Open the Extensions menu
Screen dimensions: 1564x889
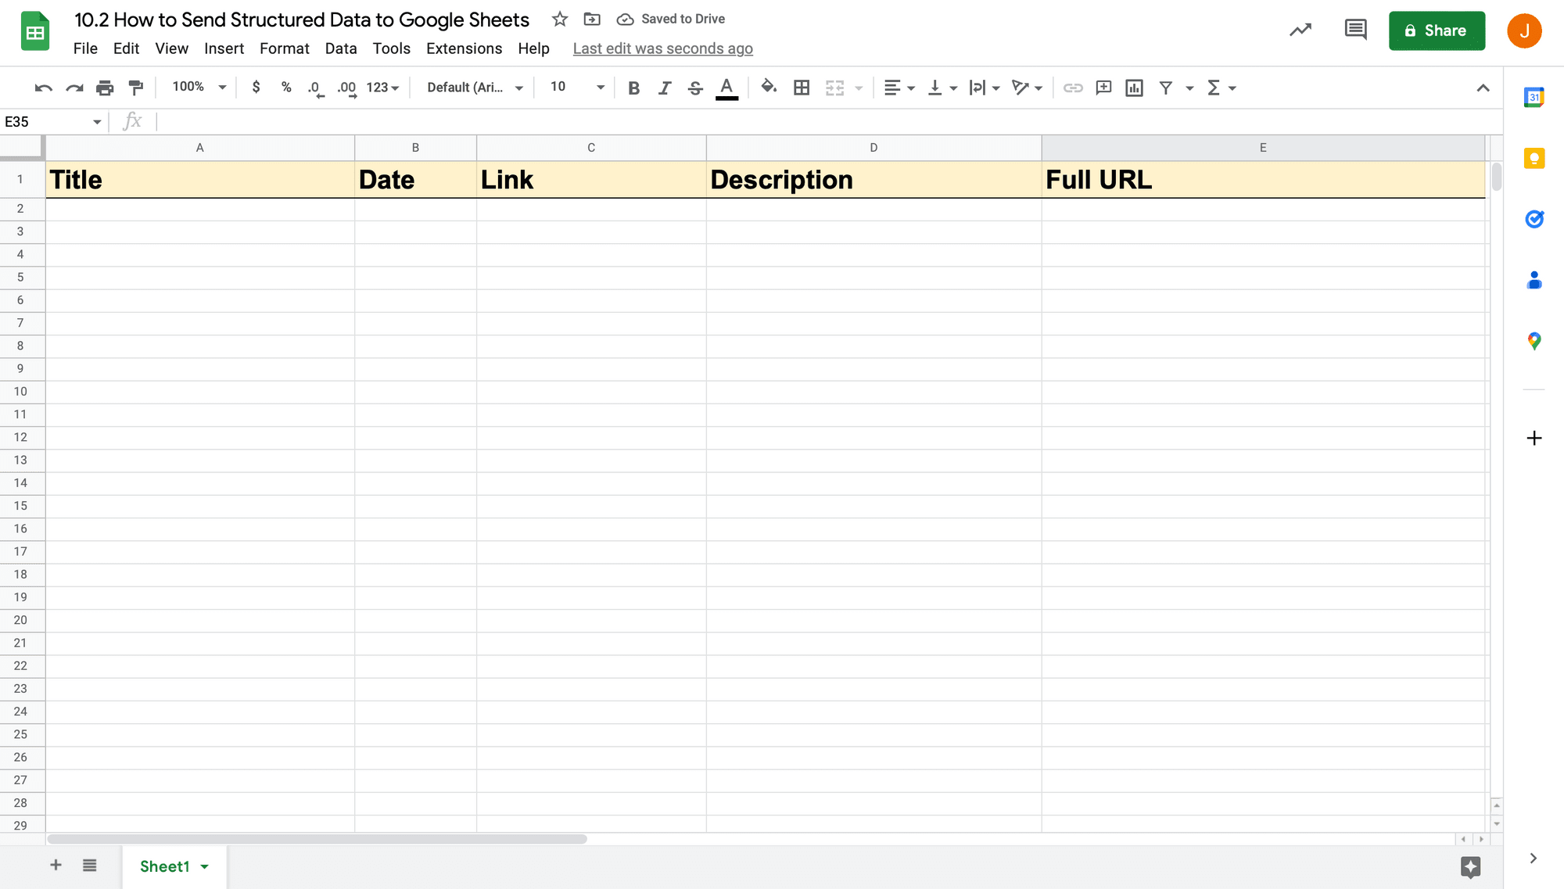pos(464,48)
